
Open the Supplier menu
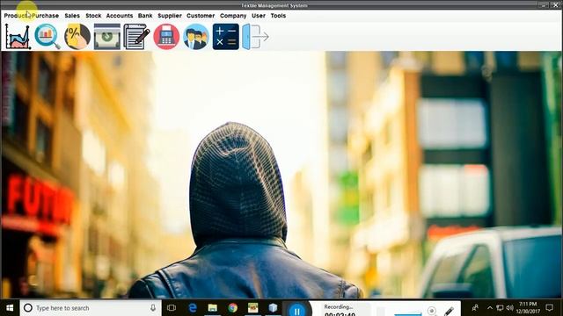pyautogui.click(x=170, y=16)
